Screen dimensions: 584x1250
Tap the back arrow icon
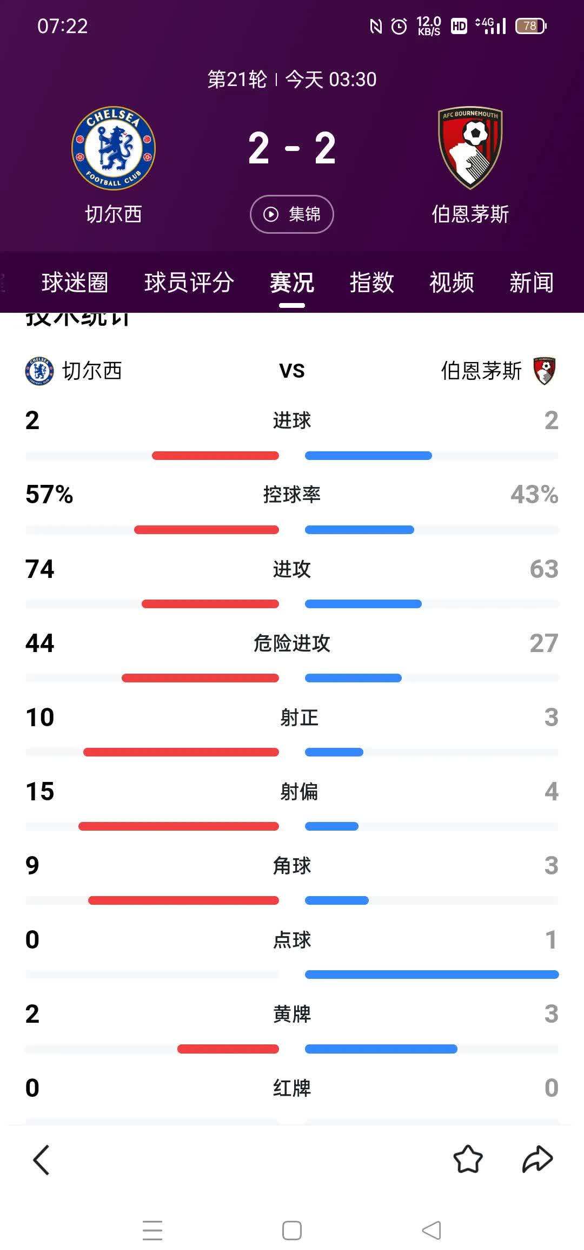[42, 1160]
